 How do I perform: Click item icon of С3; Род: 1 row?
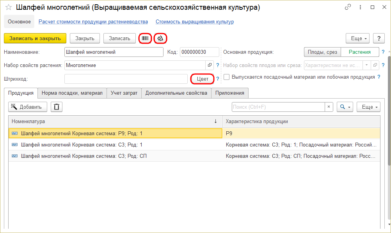(15, 145)
